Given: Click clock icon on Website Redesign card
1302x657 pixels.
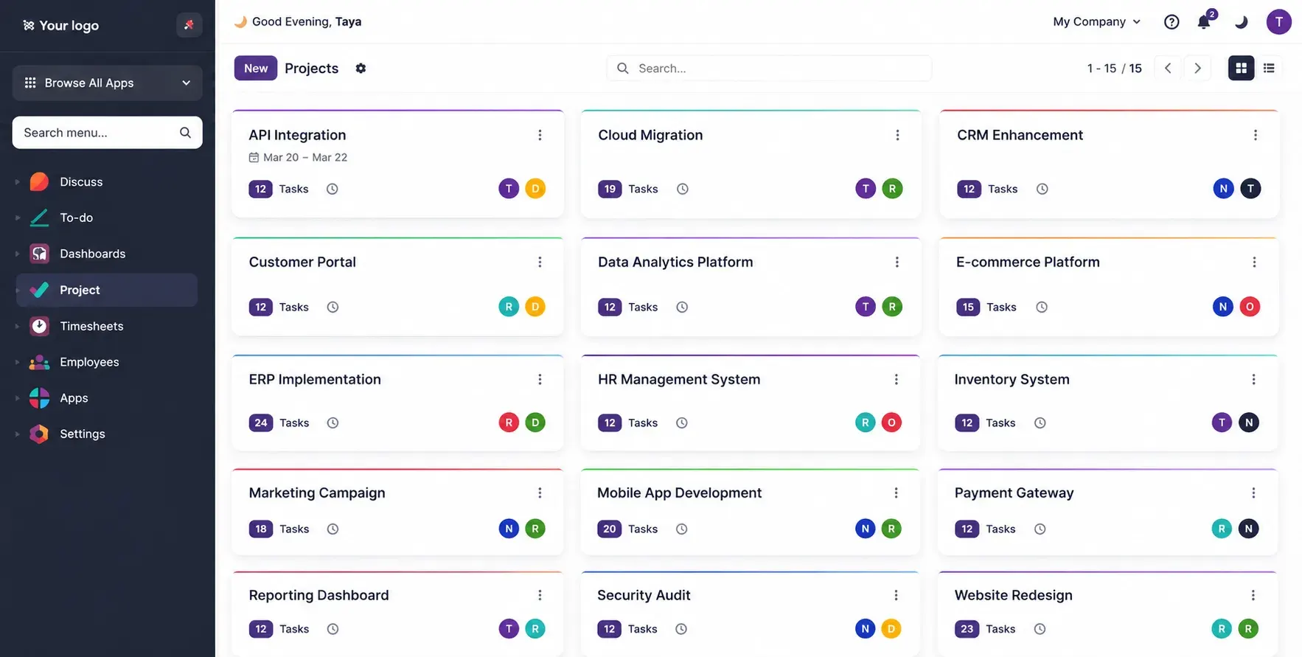Looking at the screenshot, I should pos(1040,629).
